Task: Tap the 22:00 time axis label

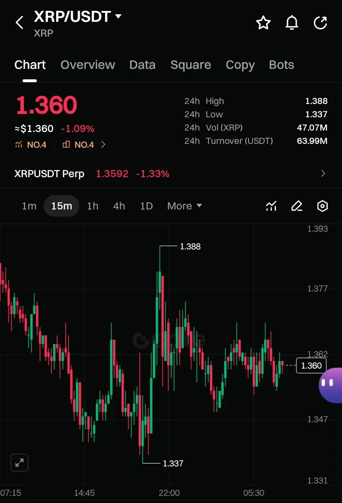Action: coord(169,493)
